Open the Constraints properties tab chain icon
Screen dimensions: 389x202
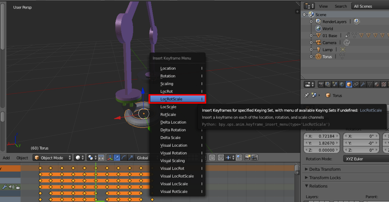tap(356, 84)
